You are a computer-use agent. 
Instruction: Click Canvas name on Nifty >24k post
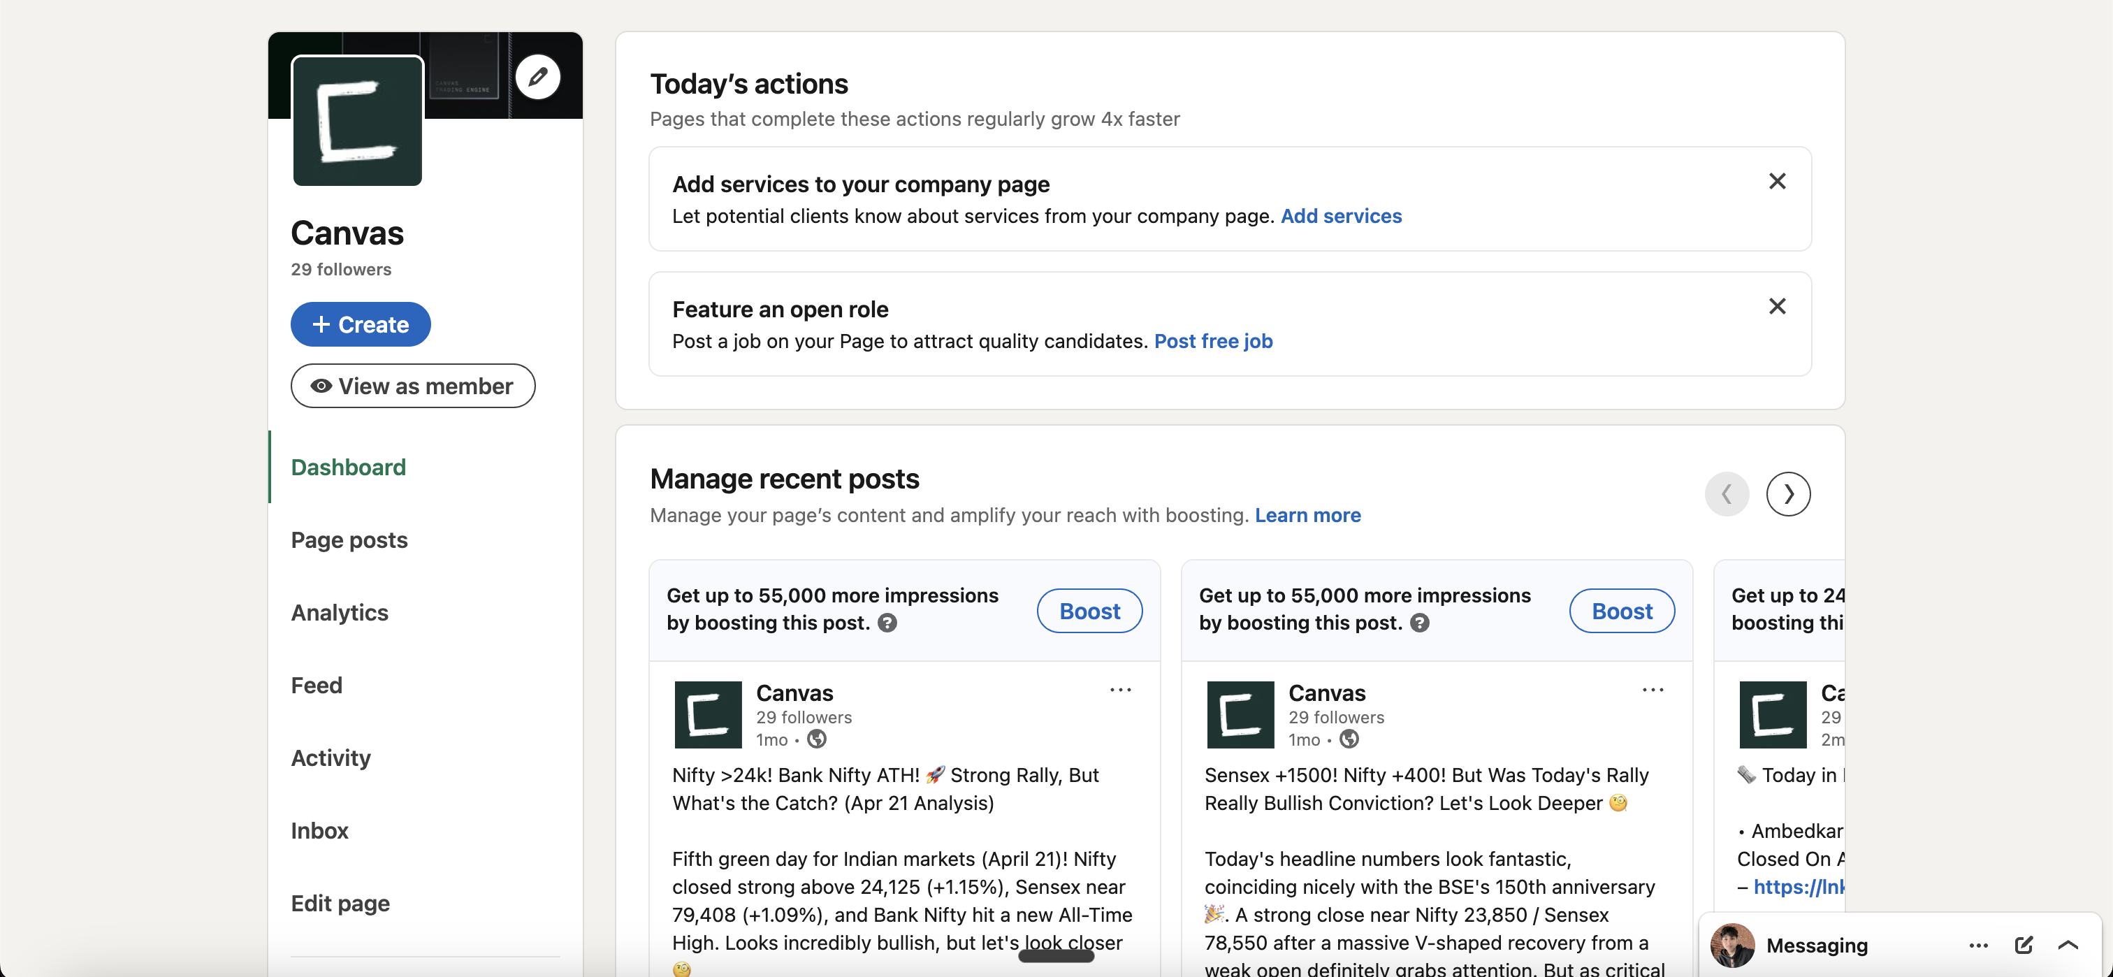(794, 693)
